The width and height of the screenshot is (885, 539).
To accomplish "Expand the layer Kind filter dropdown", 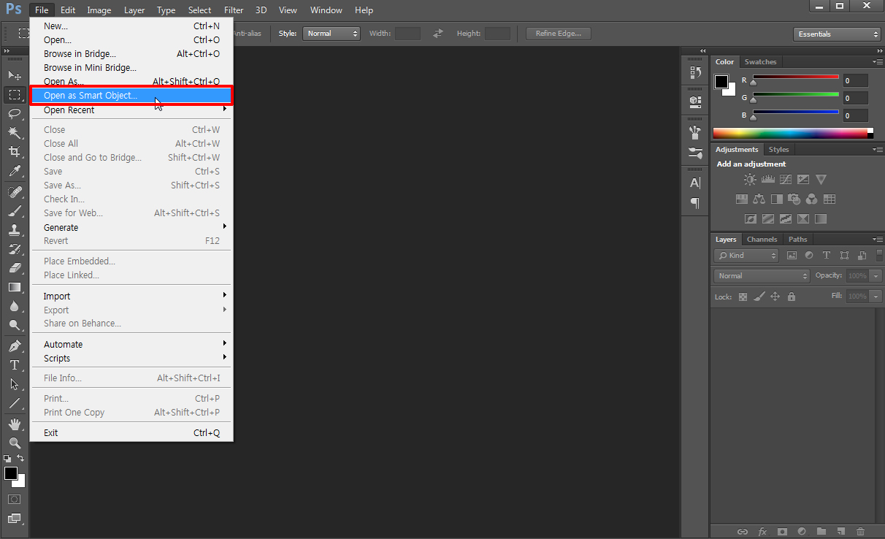I will [747, 256].
